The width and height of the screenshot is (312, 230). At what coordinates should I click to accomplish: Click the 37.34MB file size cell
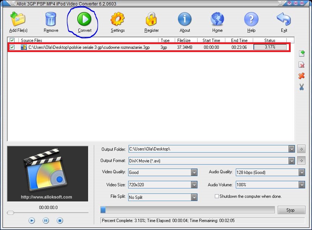point(185,47)
